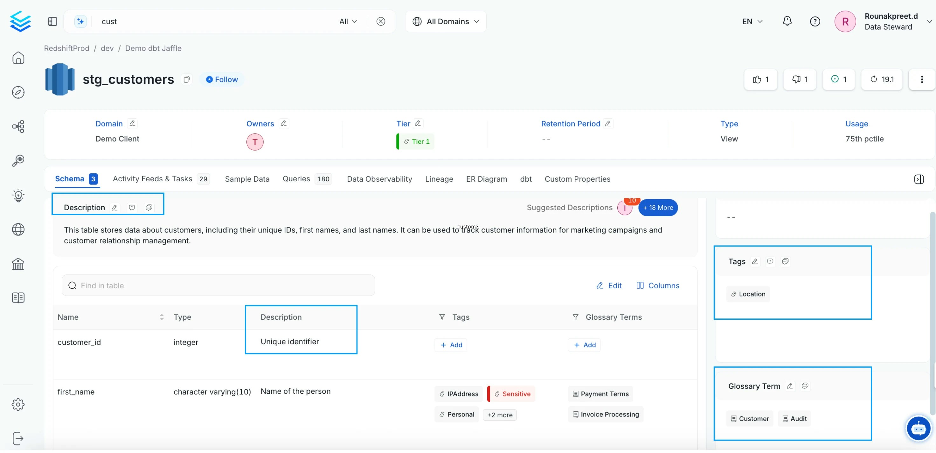Image resolution: width=936 pixels, height=453 pixels.
Task: Expand the EN language selector
Action: pos(752,21)
